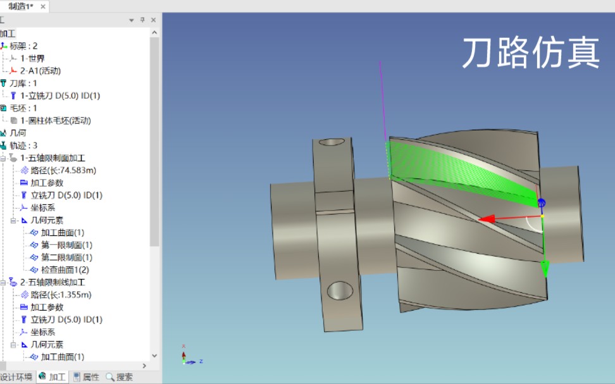Collapse 几何元素 under 五轴限制面加工
The image size is (615, 384).
click(13, 220)
